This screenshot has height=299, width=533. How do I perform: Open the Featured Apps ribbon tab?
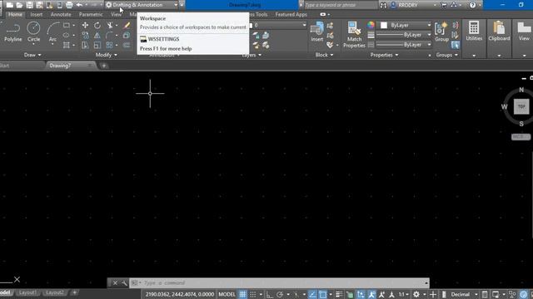pyautogui.click(x=291, y=15)
